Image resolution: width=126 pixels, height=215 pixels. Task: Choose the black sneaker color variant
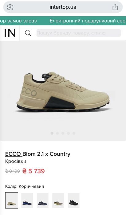(x=73, y=200)
